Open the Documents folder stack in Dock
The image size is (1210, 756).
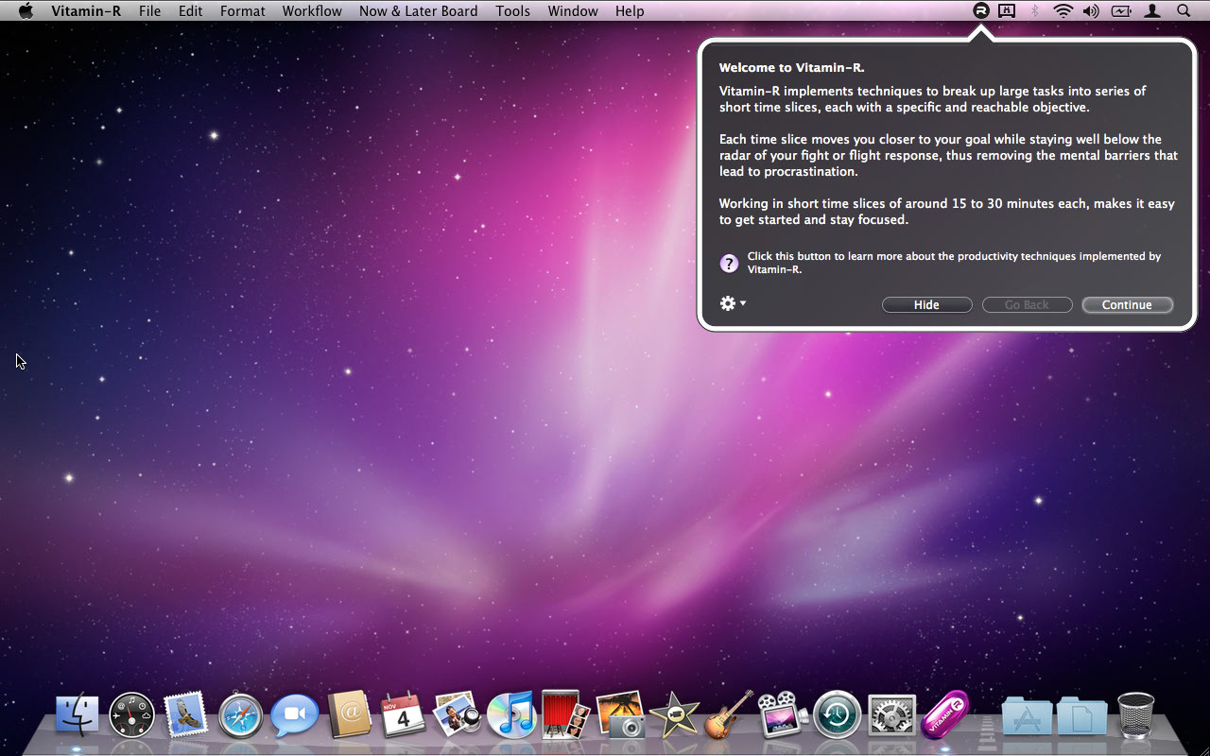[1082, 716]
